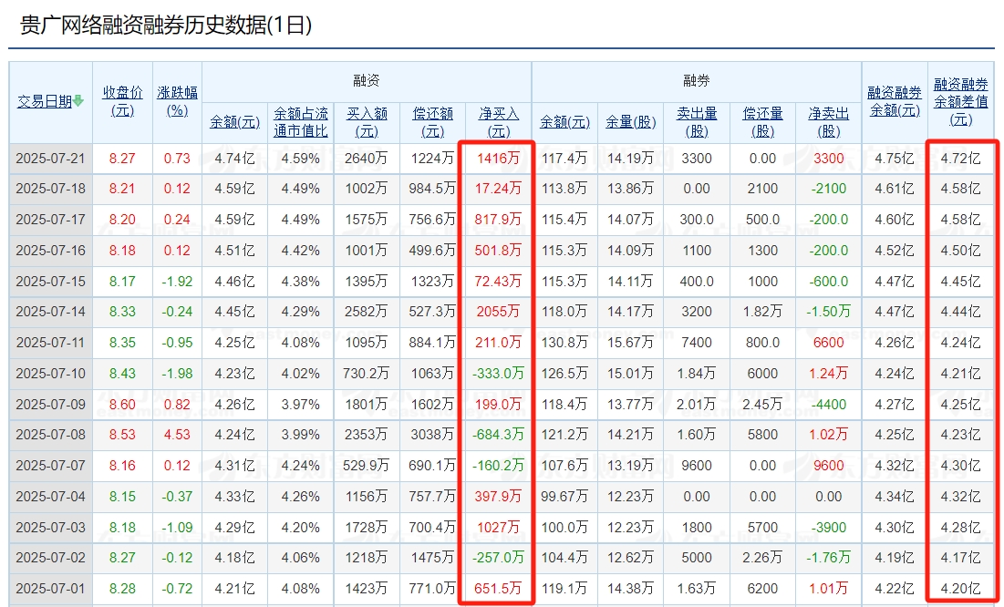Click securities balance 99.67万
This screenshot has width=1004, height=607.
(564, 496)
